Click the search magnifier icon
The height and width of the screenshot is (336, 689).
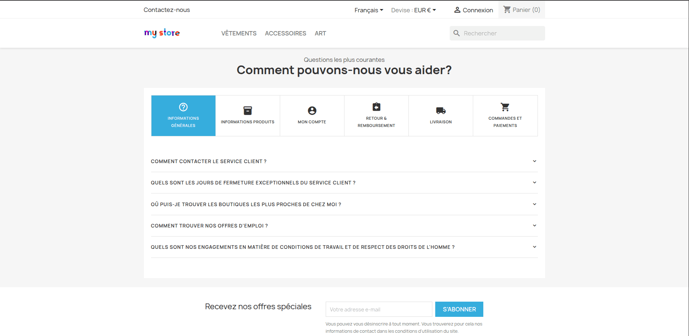click(x=457, y=33)
